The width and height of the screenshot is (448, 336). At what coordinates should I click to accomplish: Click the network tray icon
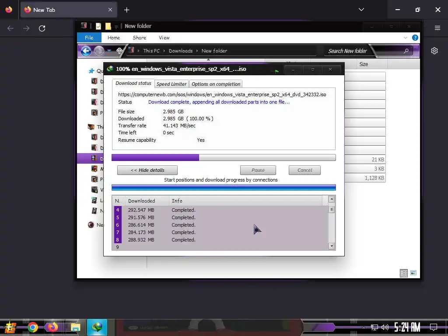(x=374, y=327)
